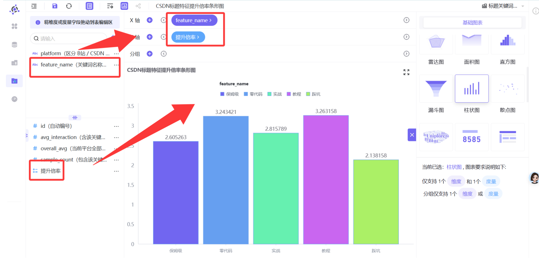The height and width of the screenshot is (259, 539).
Task: Toggle 教程 series in chart legend
Action: pyautogui.click(x=294, y=94)
